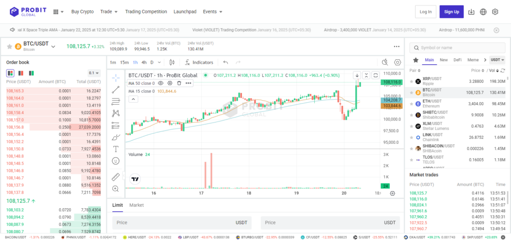
Task: Collapse the chart pane with arrows button
Action: (x=366, y=75)
